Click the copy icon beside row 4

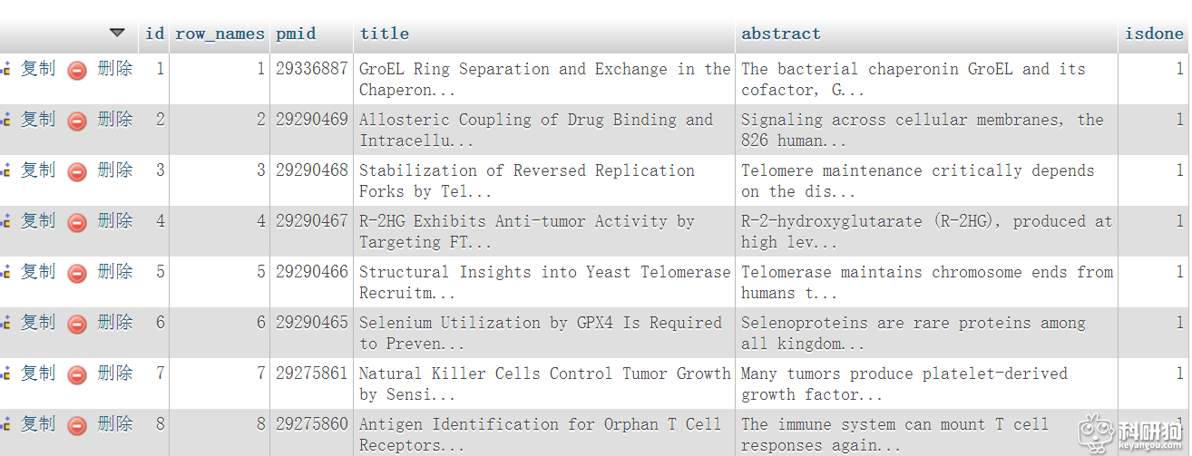tap(5, 221)
